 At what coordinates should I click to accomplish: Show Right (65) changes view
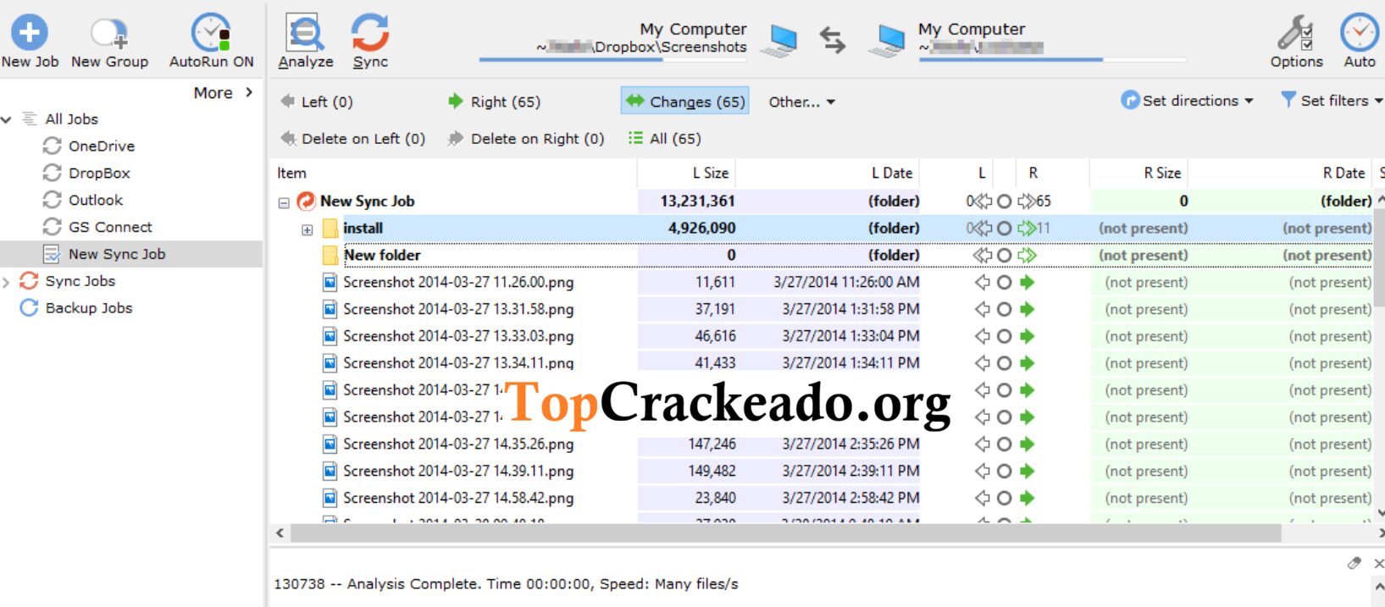tap(494, 102)
